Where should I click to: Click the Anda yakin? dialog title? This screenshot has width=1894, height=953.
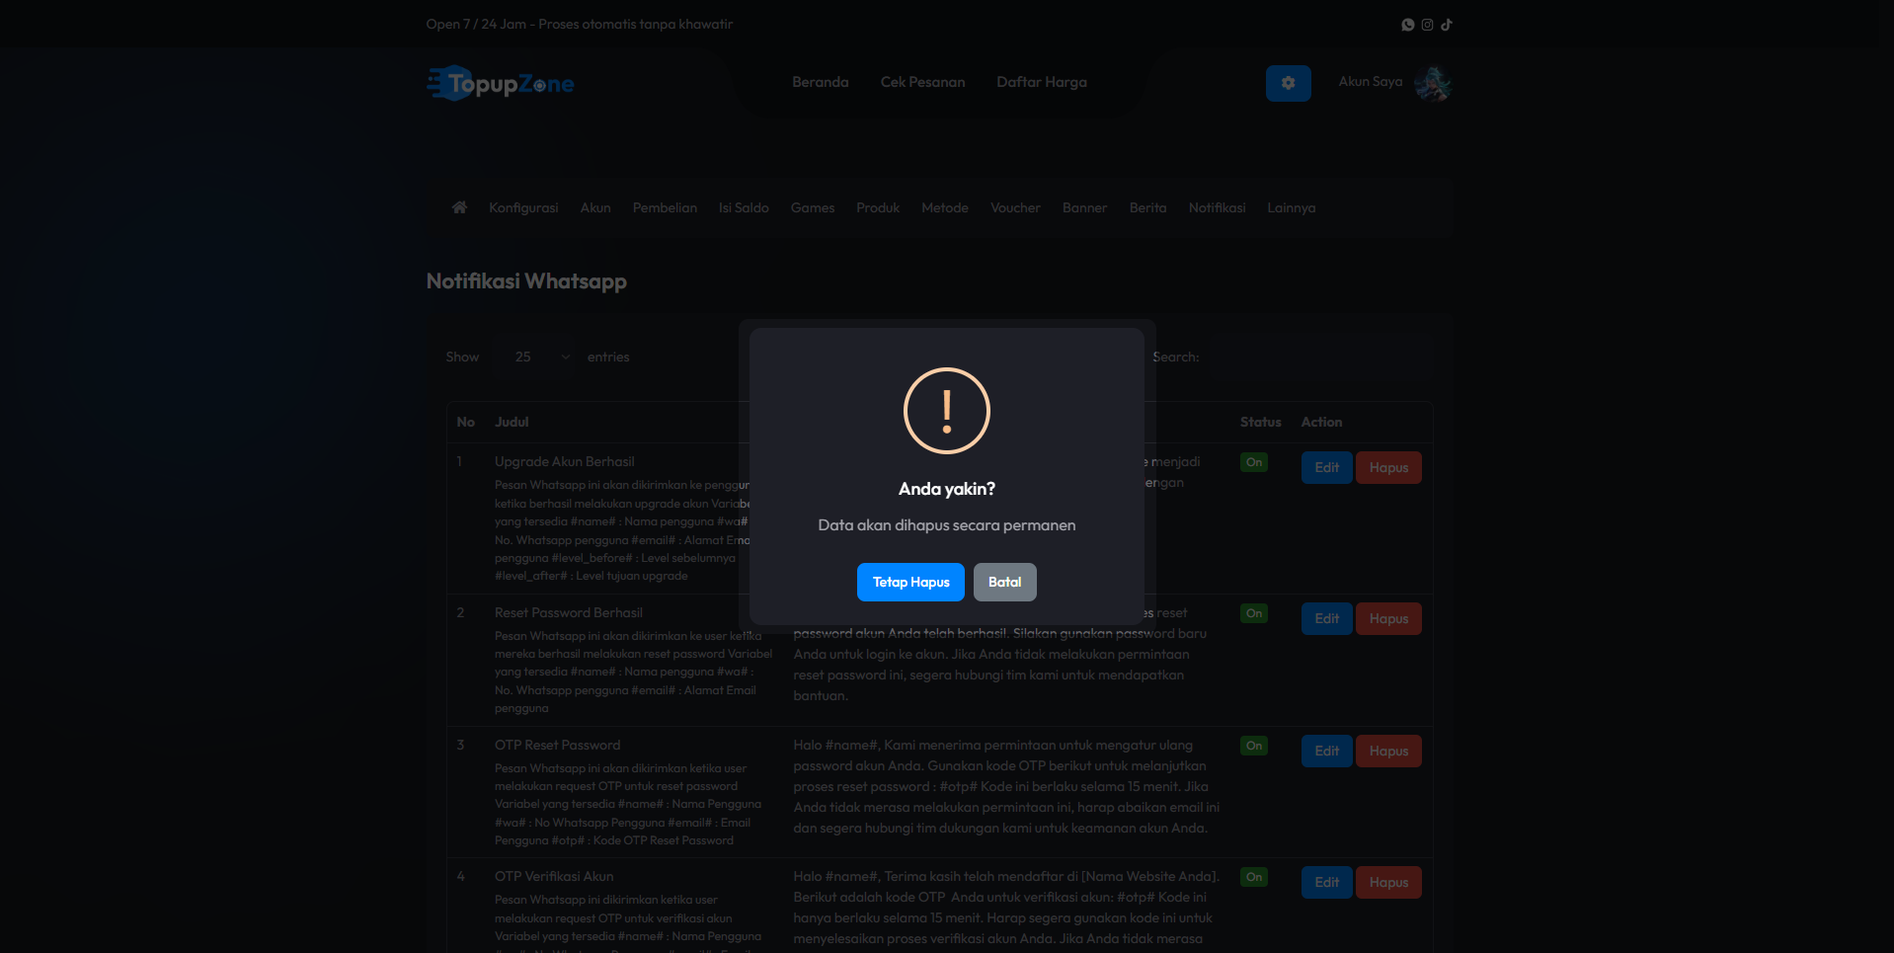coord(947,489)
